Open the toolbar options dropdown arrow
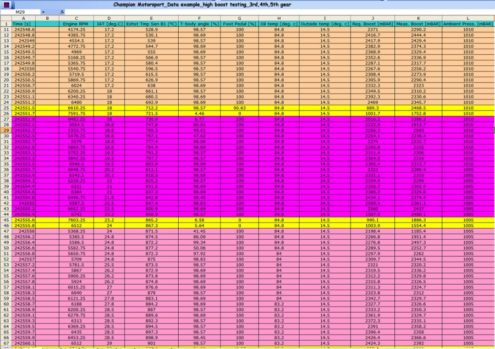Viewport: 495px width, 349px height. click(13, 6)
